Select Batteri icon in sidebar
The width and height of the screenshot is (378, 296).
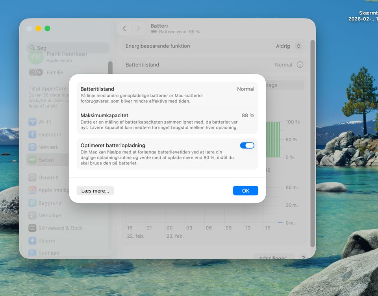click(x=32, y=160)
